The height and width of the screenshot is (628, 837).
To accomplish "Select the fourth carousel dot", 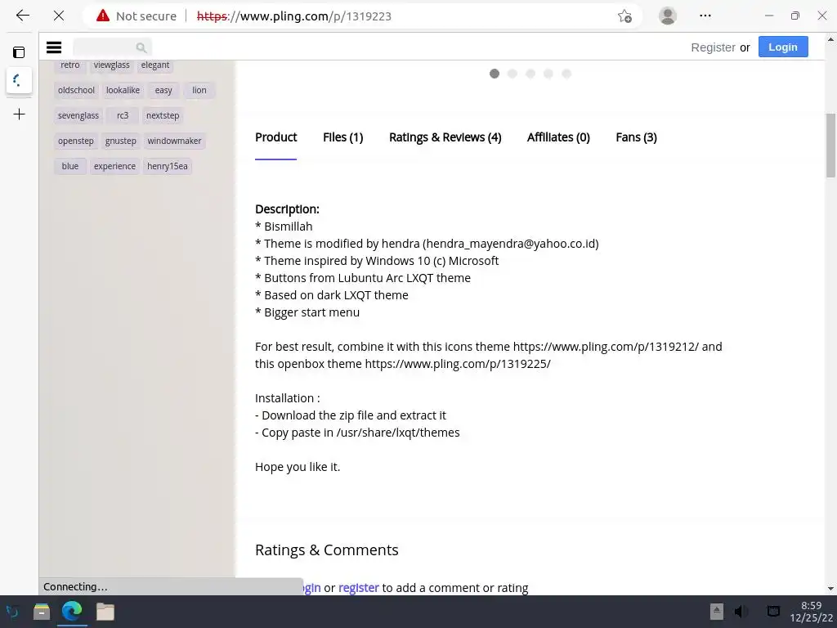I will pos(548,74).
